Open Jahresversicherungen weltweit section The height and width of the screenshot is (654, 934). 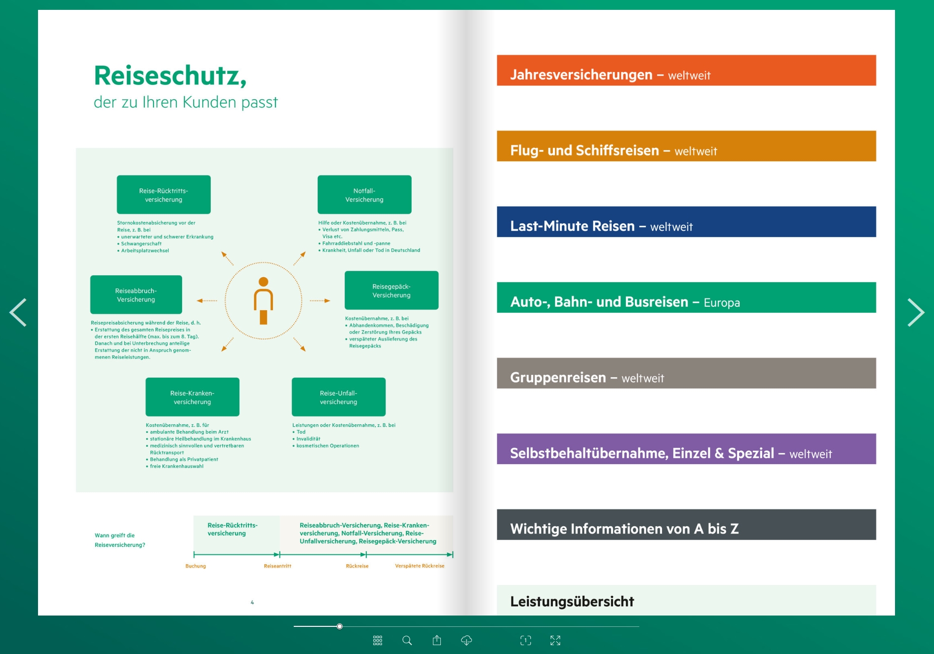coord(686,71)
